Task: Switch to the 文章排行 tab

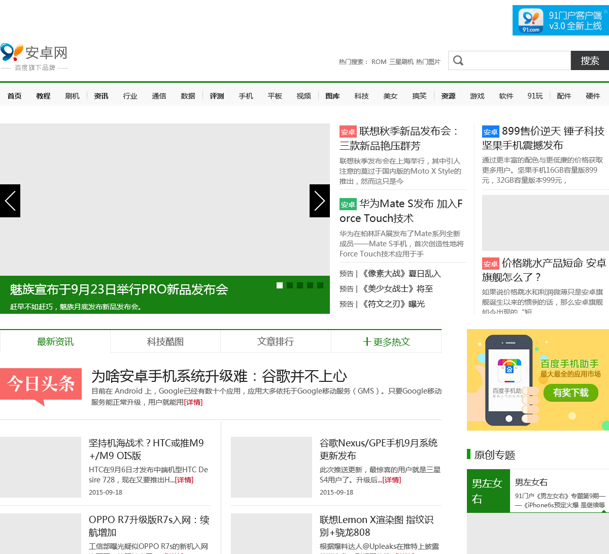Action: (276, 341)
